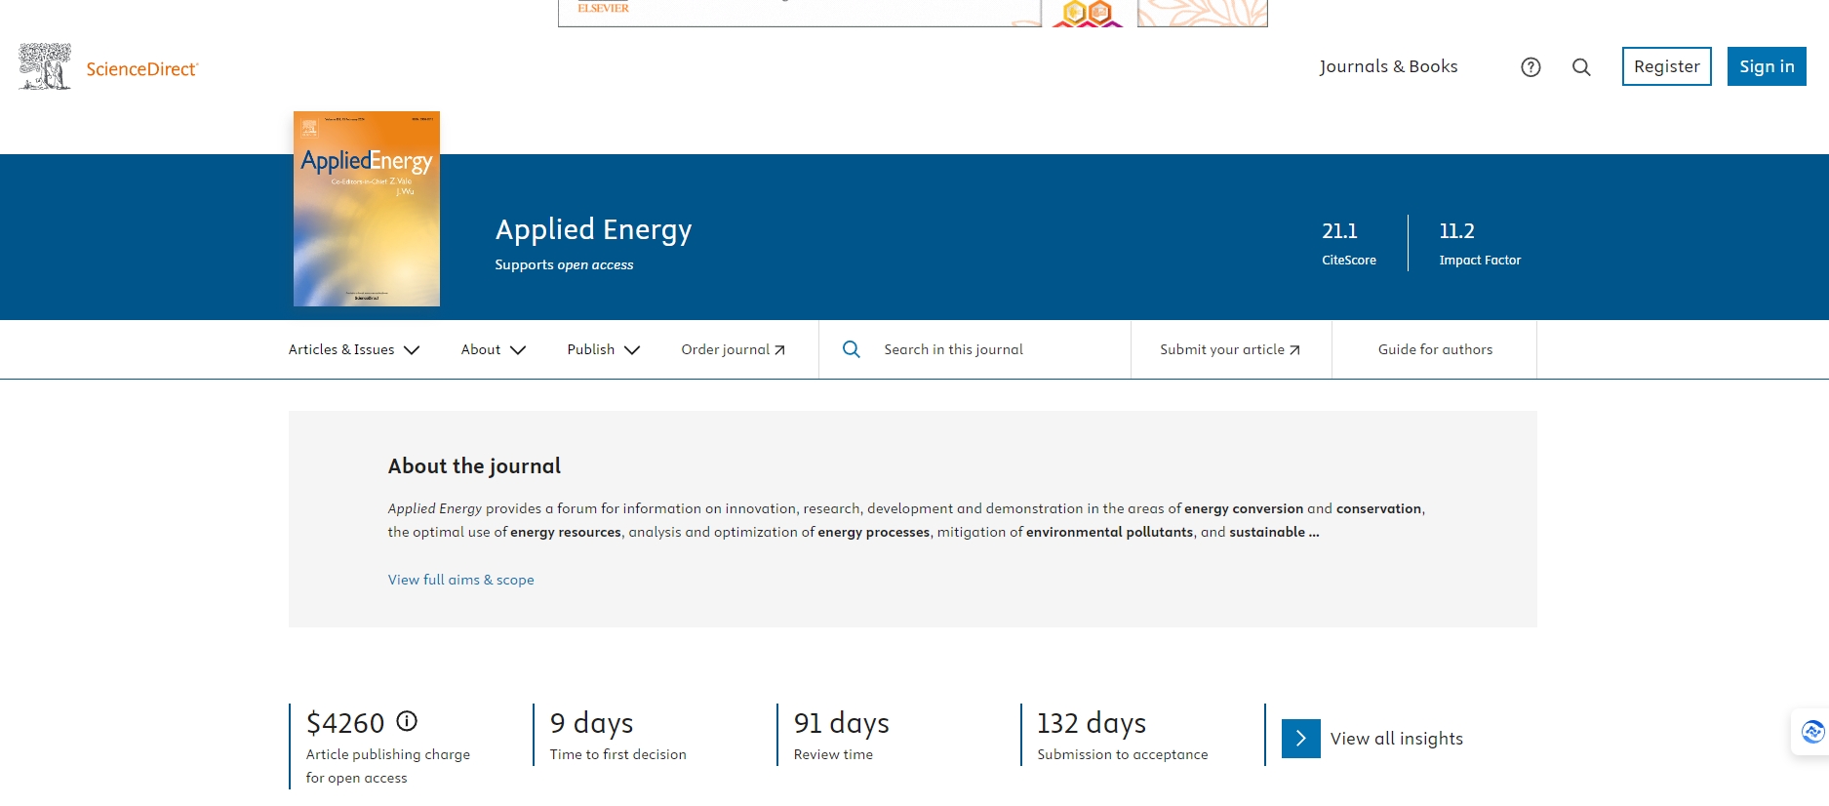Click the 21.1 CiteScore metric
The width and height of the screenshot is (1829, 806).
point(1349,243)
